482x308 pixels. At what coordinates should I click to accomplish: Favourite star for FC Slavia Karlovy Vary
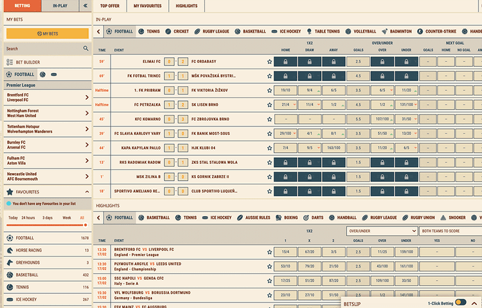(269, 134)
